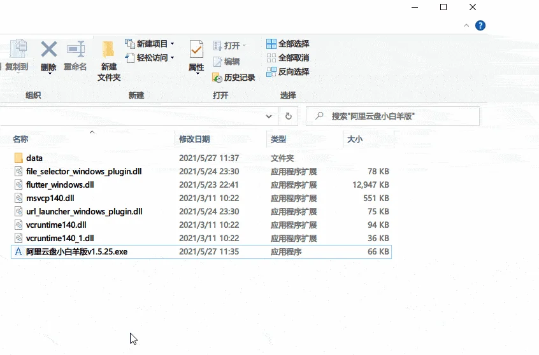The image size is (539, 355).
Task: Click the search box 搜索"阿里云盘小白羊版"
Action: (x=392, y=116)
